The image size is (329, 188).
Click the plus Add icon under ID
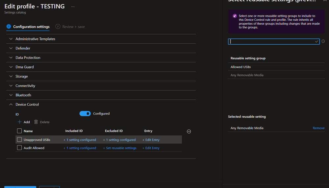(x=19, y=122)
